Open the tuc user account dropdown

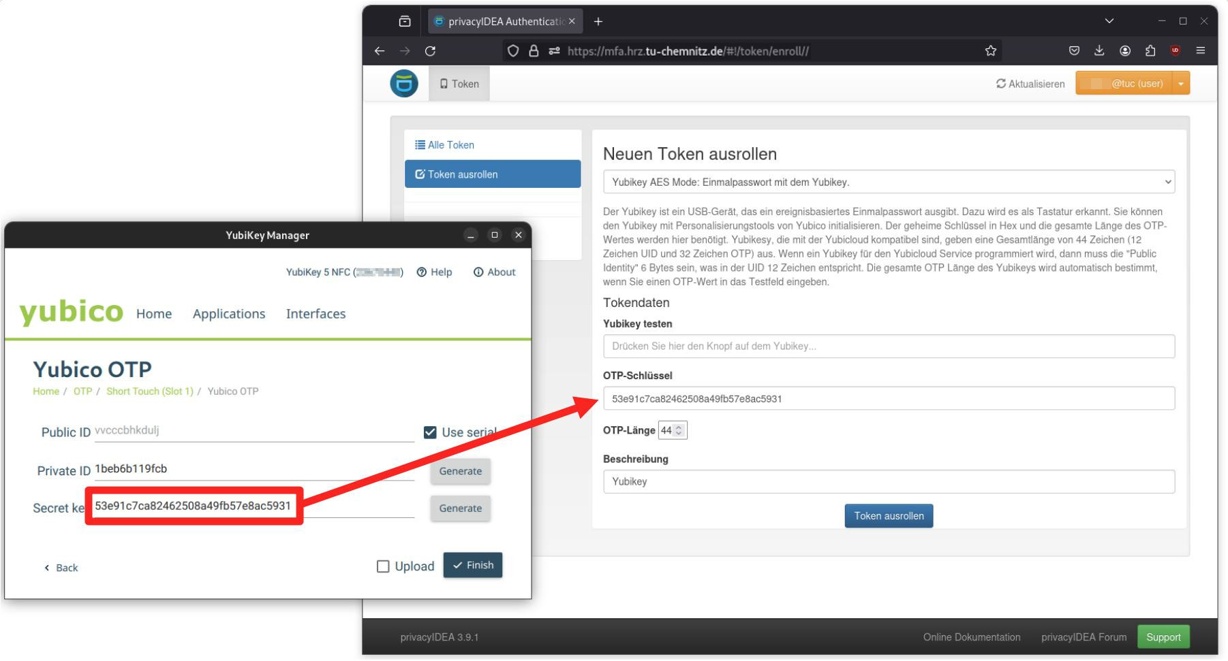click(x=1181, y=82)
